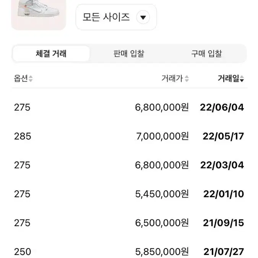
Task: Select the 체결 거래 tab
Action: 51,54
